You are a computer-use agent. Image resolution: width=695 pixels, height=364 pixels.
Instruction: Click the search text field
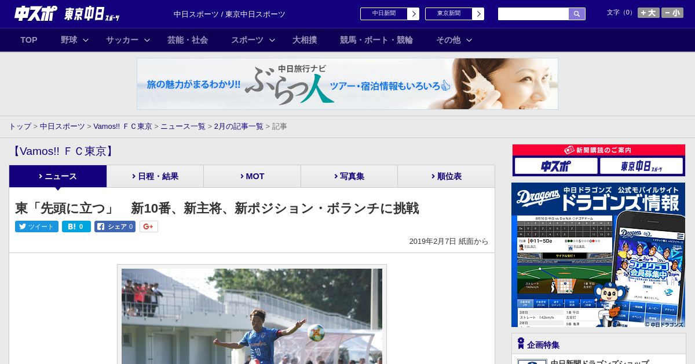coord(533,14)
